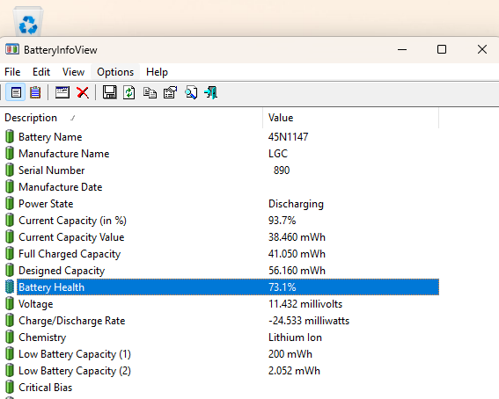Click battery icon of Full Charged Capacity row
499x399 pixels.
(x=10, y=253)
